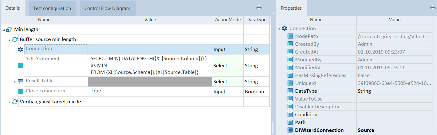Select the Close connection True value cell

(150, 91)
